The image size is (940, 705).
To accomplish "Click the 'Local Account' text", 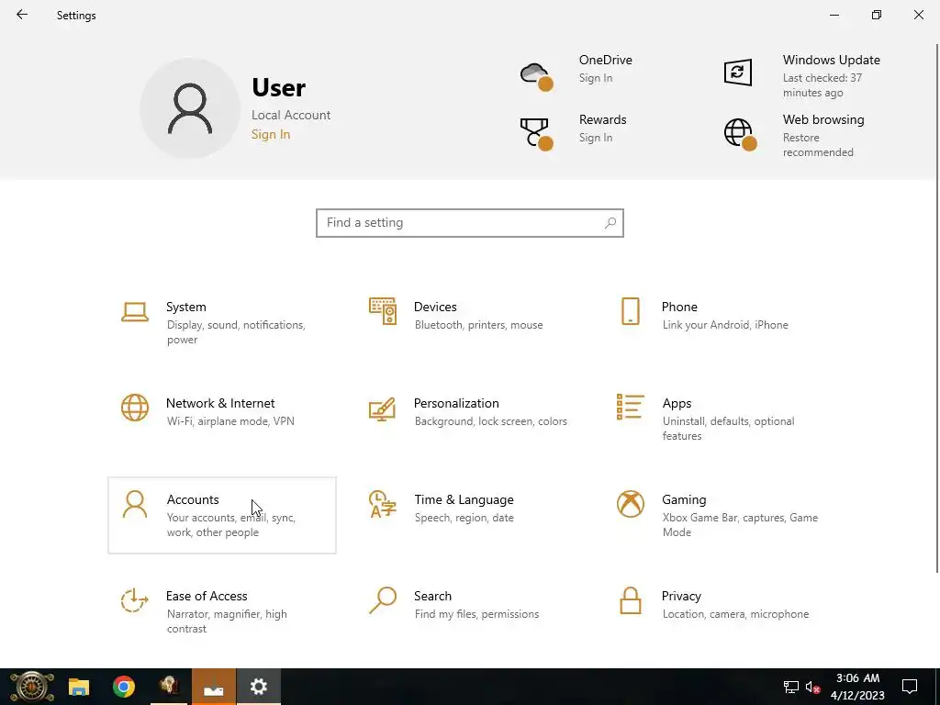I will 291,115.
